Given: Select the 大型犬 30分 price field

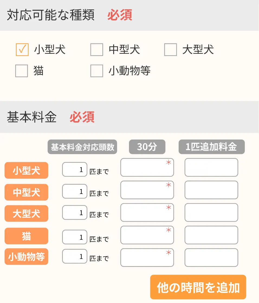Looking at the screenshot, I should click(x=147, y=213).
